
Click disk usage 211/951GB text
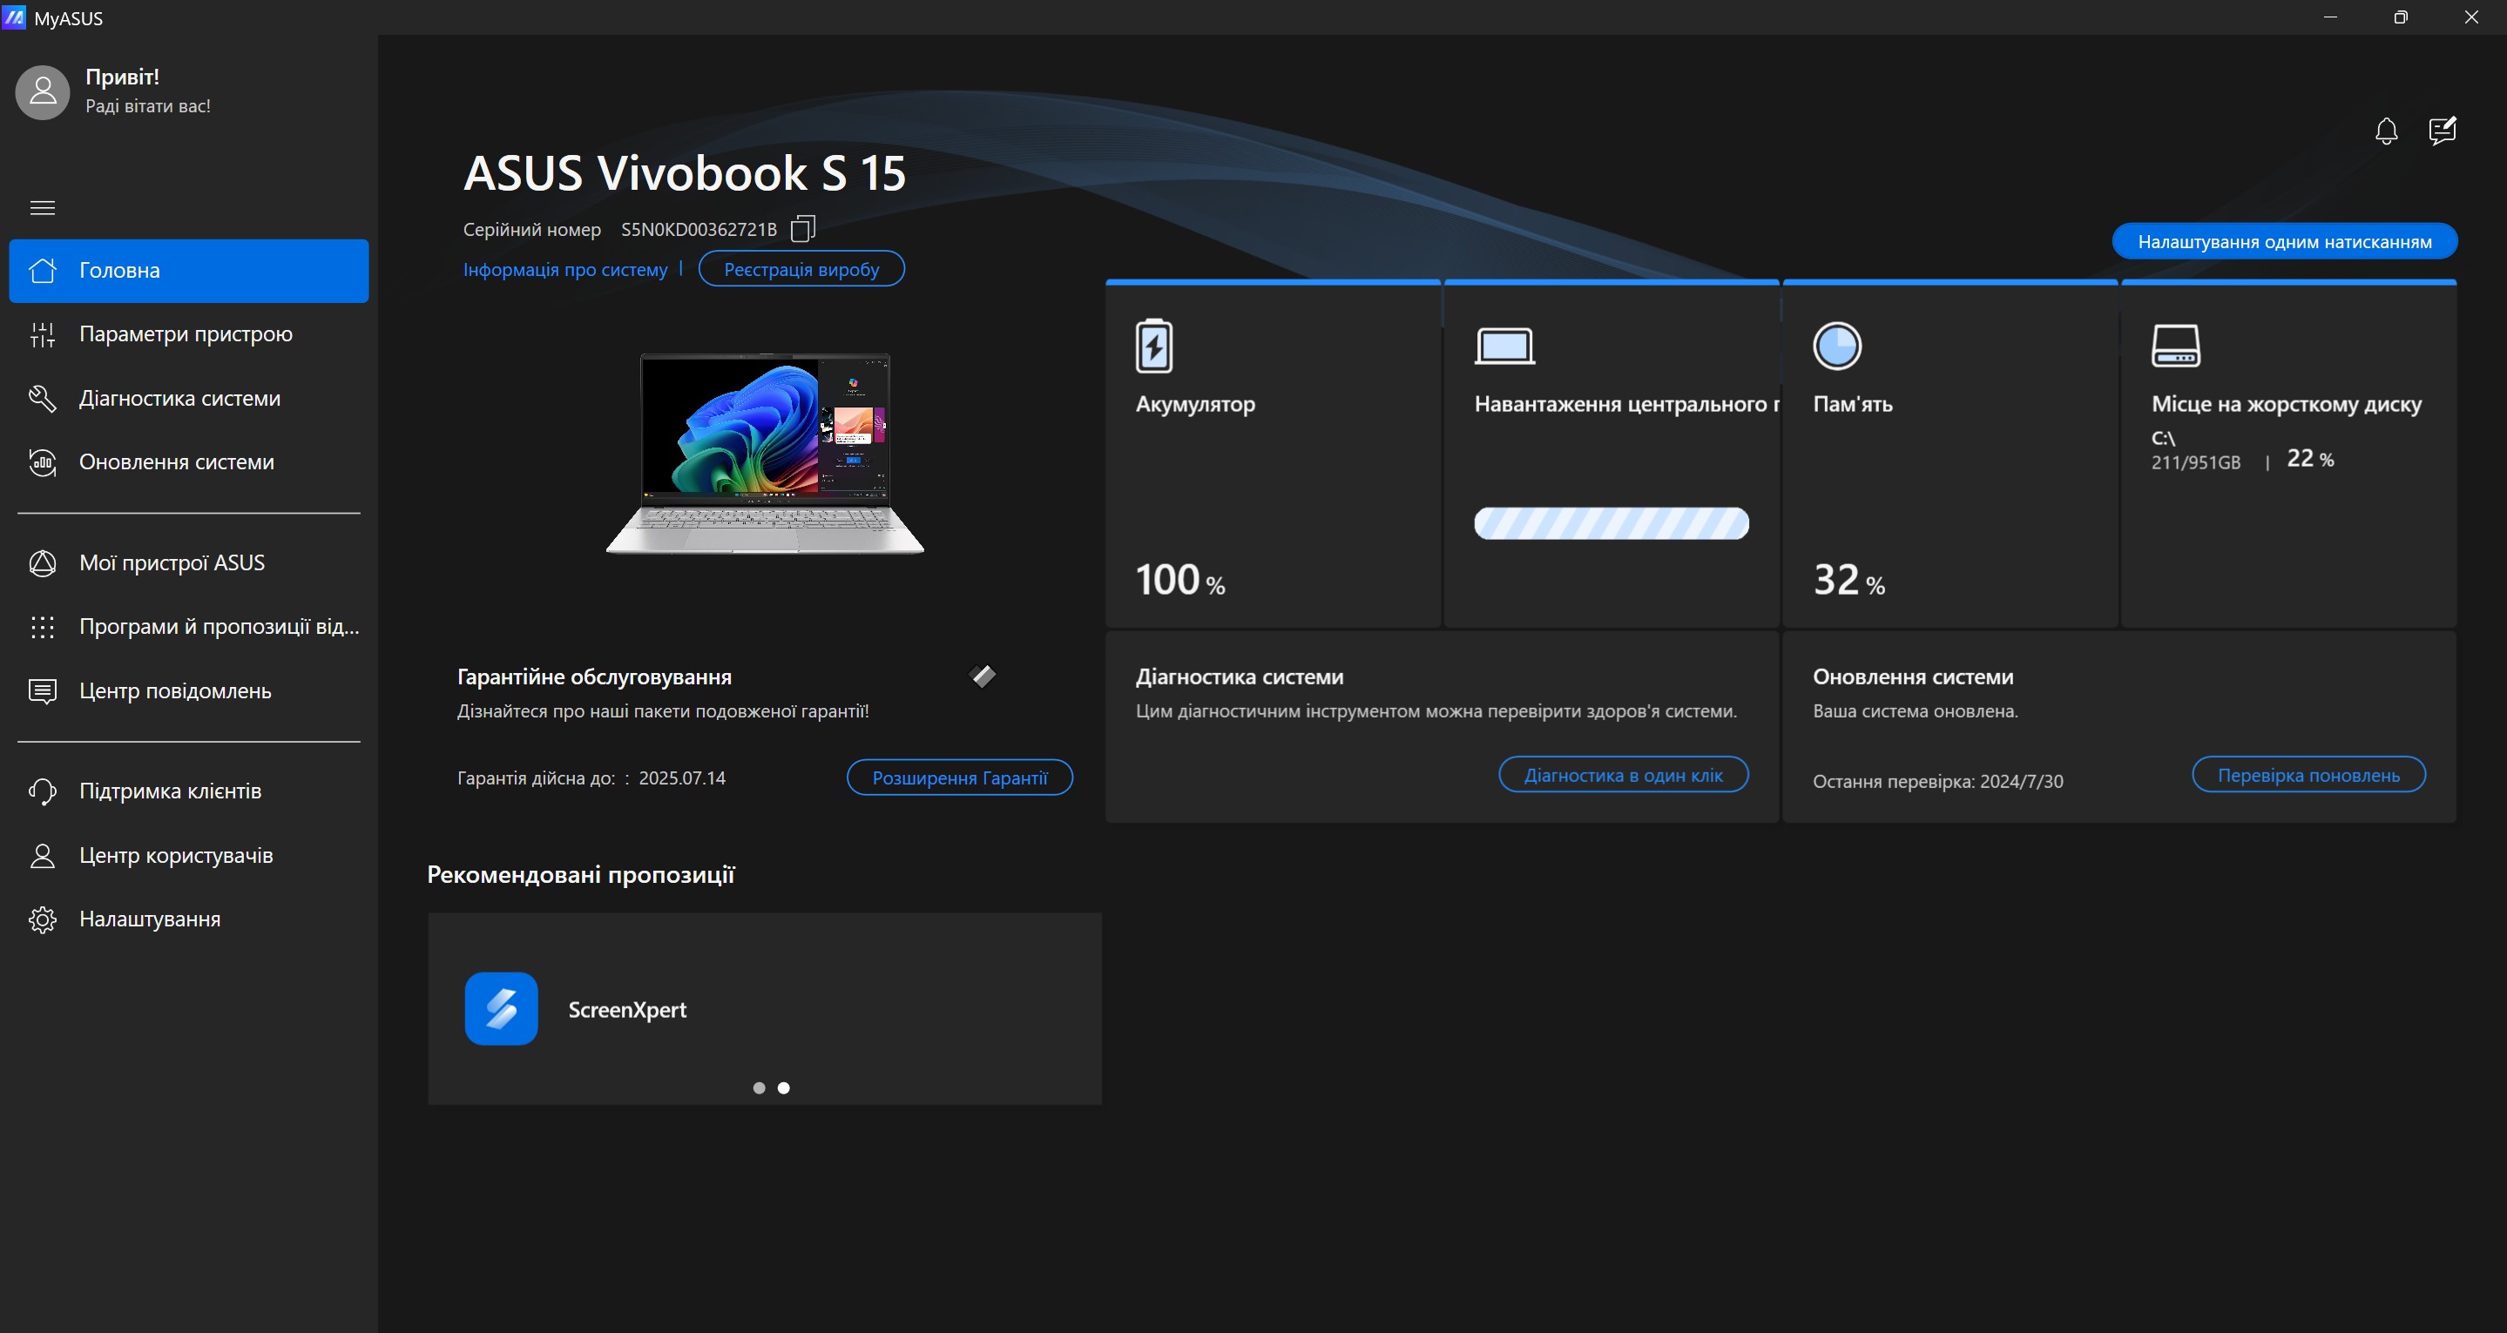[x=2195, y=462]
